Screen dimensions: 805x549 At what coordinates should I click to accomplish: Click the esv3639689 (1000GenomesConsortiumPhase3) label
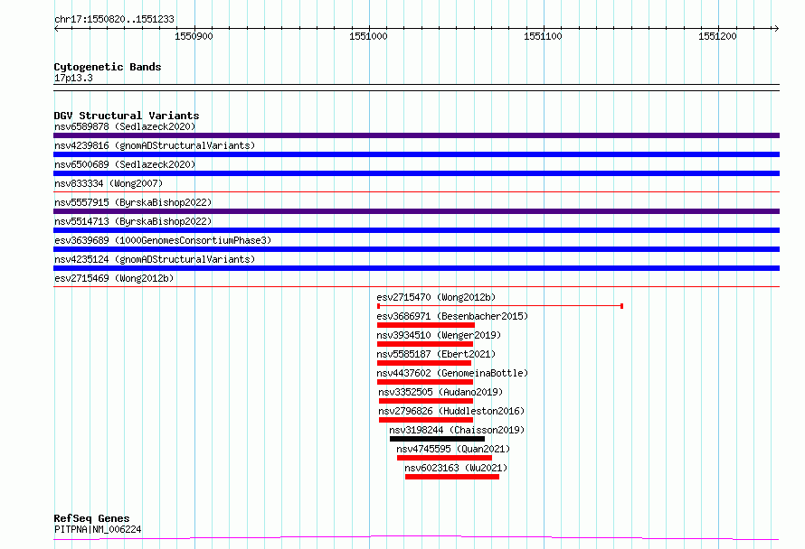click(163, 240)
